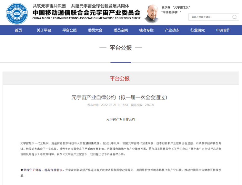
Task: Click the centered bold subtitle 元宇宙产业自律公约
Action: 121,119
